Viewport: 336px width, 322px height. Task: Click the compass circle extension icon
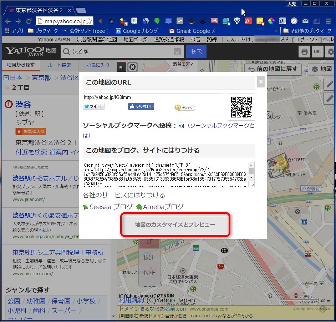click(294, 21)
